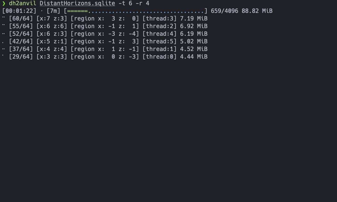Click the dh2anvil command name
The image size is (337, 202).
point(22,3)
